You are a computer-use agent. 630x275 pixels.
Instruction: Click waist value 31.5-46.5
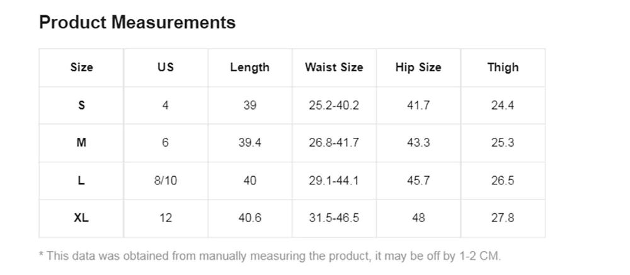[334, 218]
